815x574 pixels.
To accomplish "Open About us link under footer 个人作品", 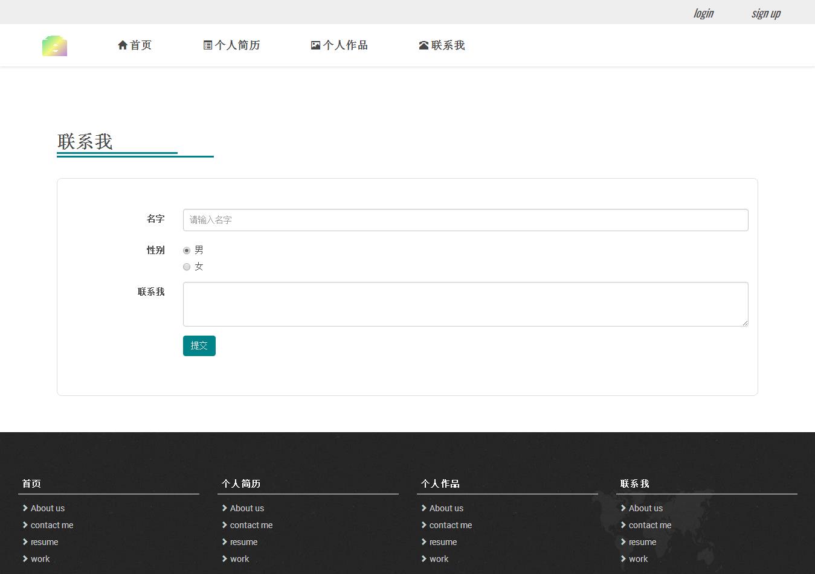I will coord(446,508).
